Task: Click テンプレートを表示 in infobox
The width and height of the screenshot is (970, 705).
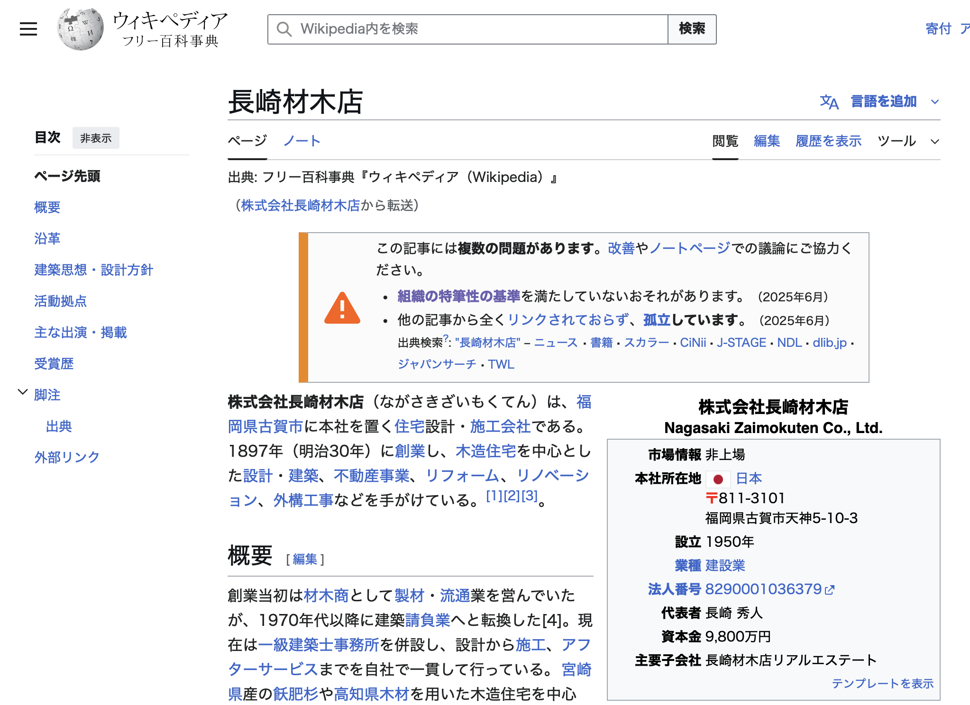Action: 883,684
